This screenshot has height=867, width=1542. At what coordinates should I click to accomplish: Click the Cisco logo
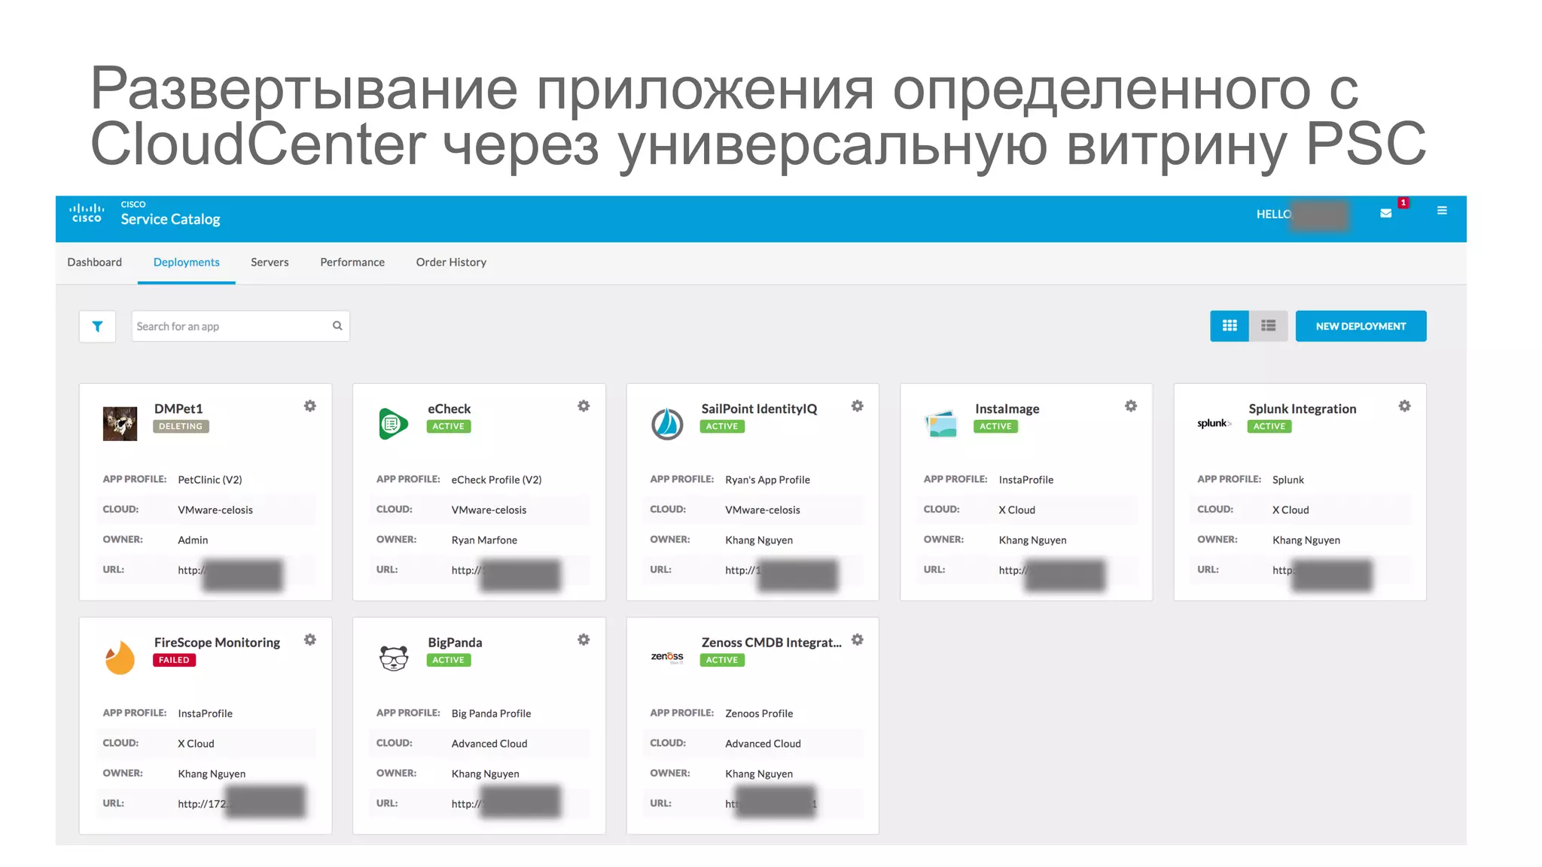(x=87, y=213)
